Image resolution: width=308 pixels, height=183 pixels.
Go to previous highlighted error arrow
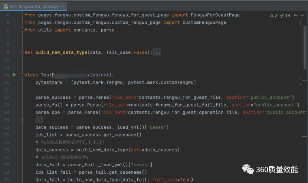295,15
